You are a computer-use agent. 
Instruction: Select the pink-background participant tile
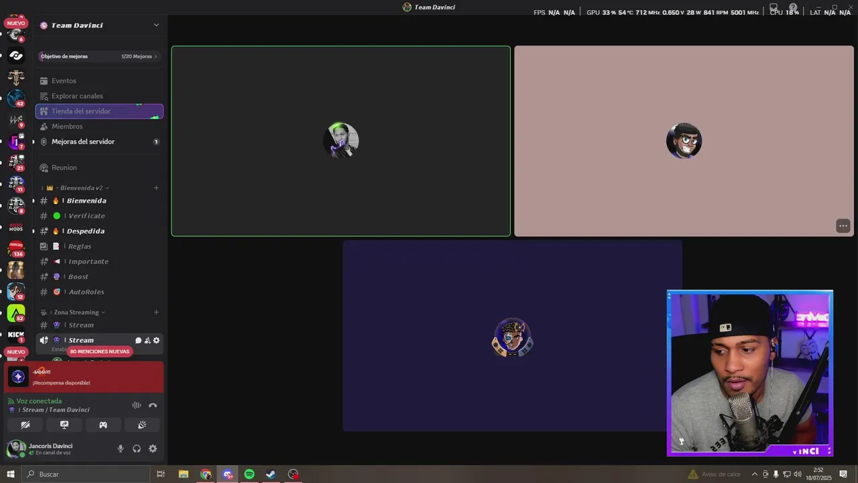(684, 141)
